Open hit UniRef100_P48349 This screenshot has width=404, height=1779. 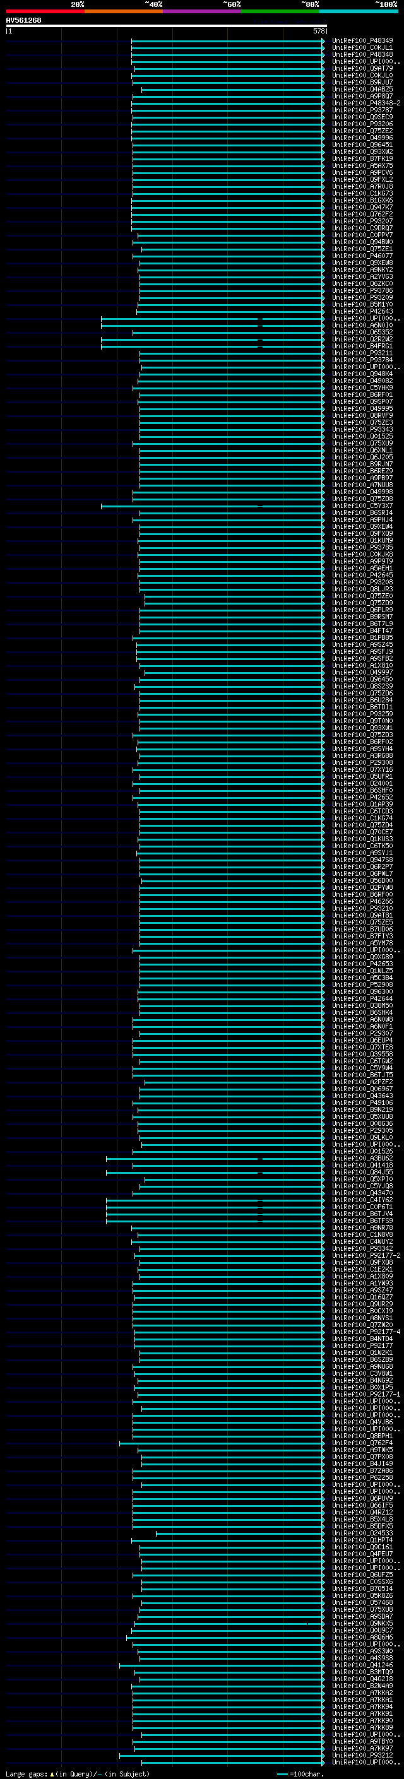click(x=362, y=41)
